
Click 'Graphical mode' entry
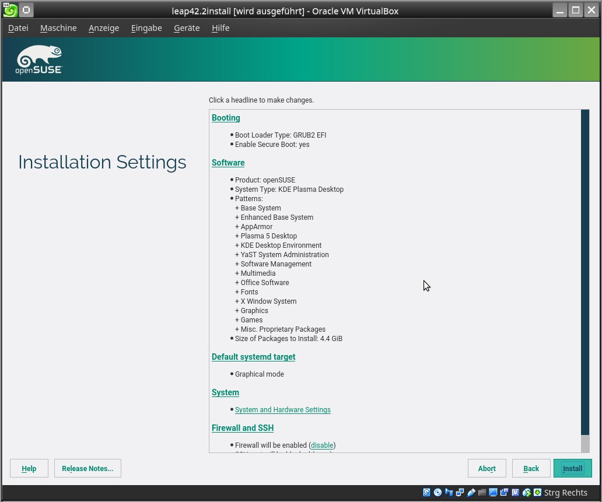point(260,374)
